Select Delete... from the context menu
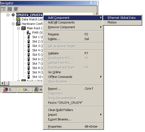145x132 pixels. [x=73, y=39]
